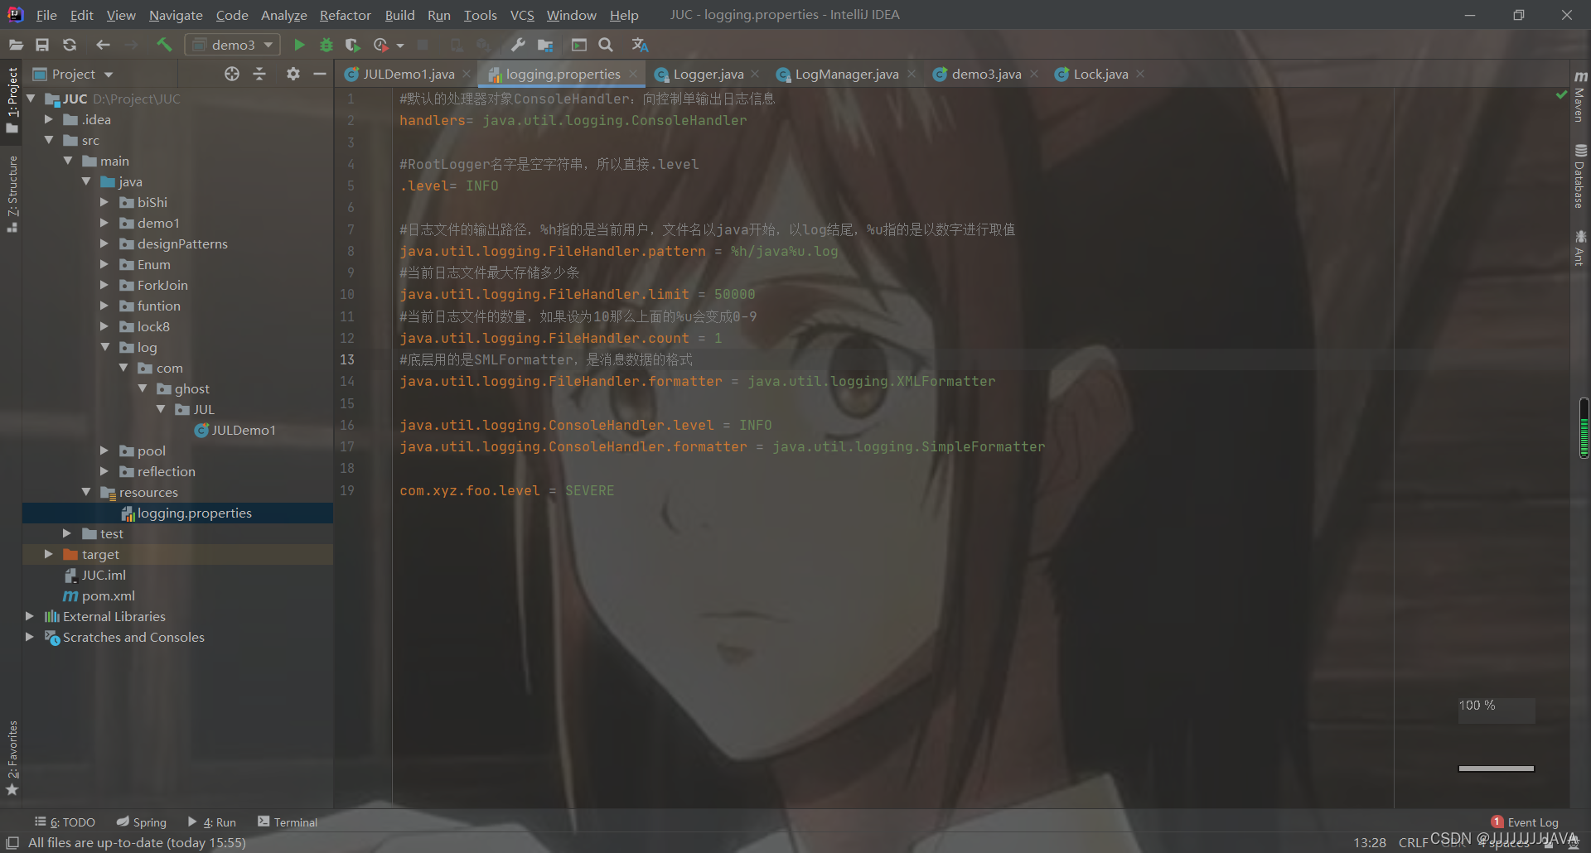The image size is (1591, 853).
Task: Select JULDemo1 class in tree
Action: pos(235,430)
